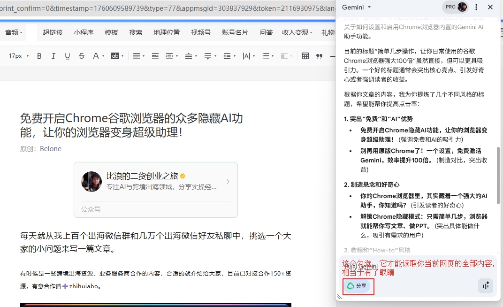This screenshot has width=503, height=307.
Task: Expand the letter spacing dropdown arrow
Action: [x=254, y=56]
